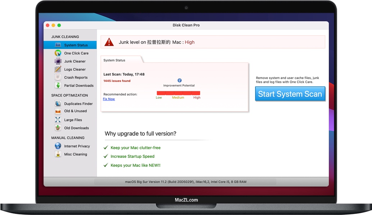
Task: Click the High segment on the junk meter
Action: (196, 92)
